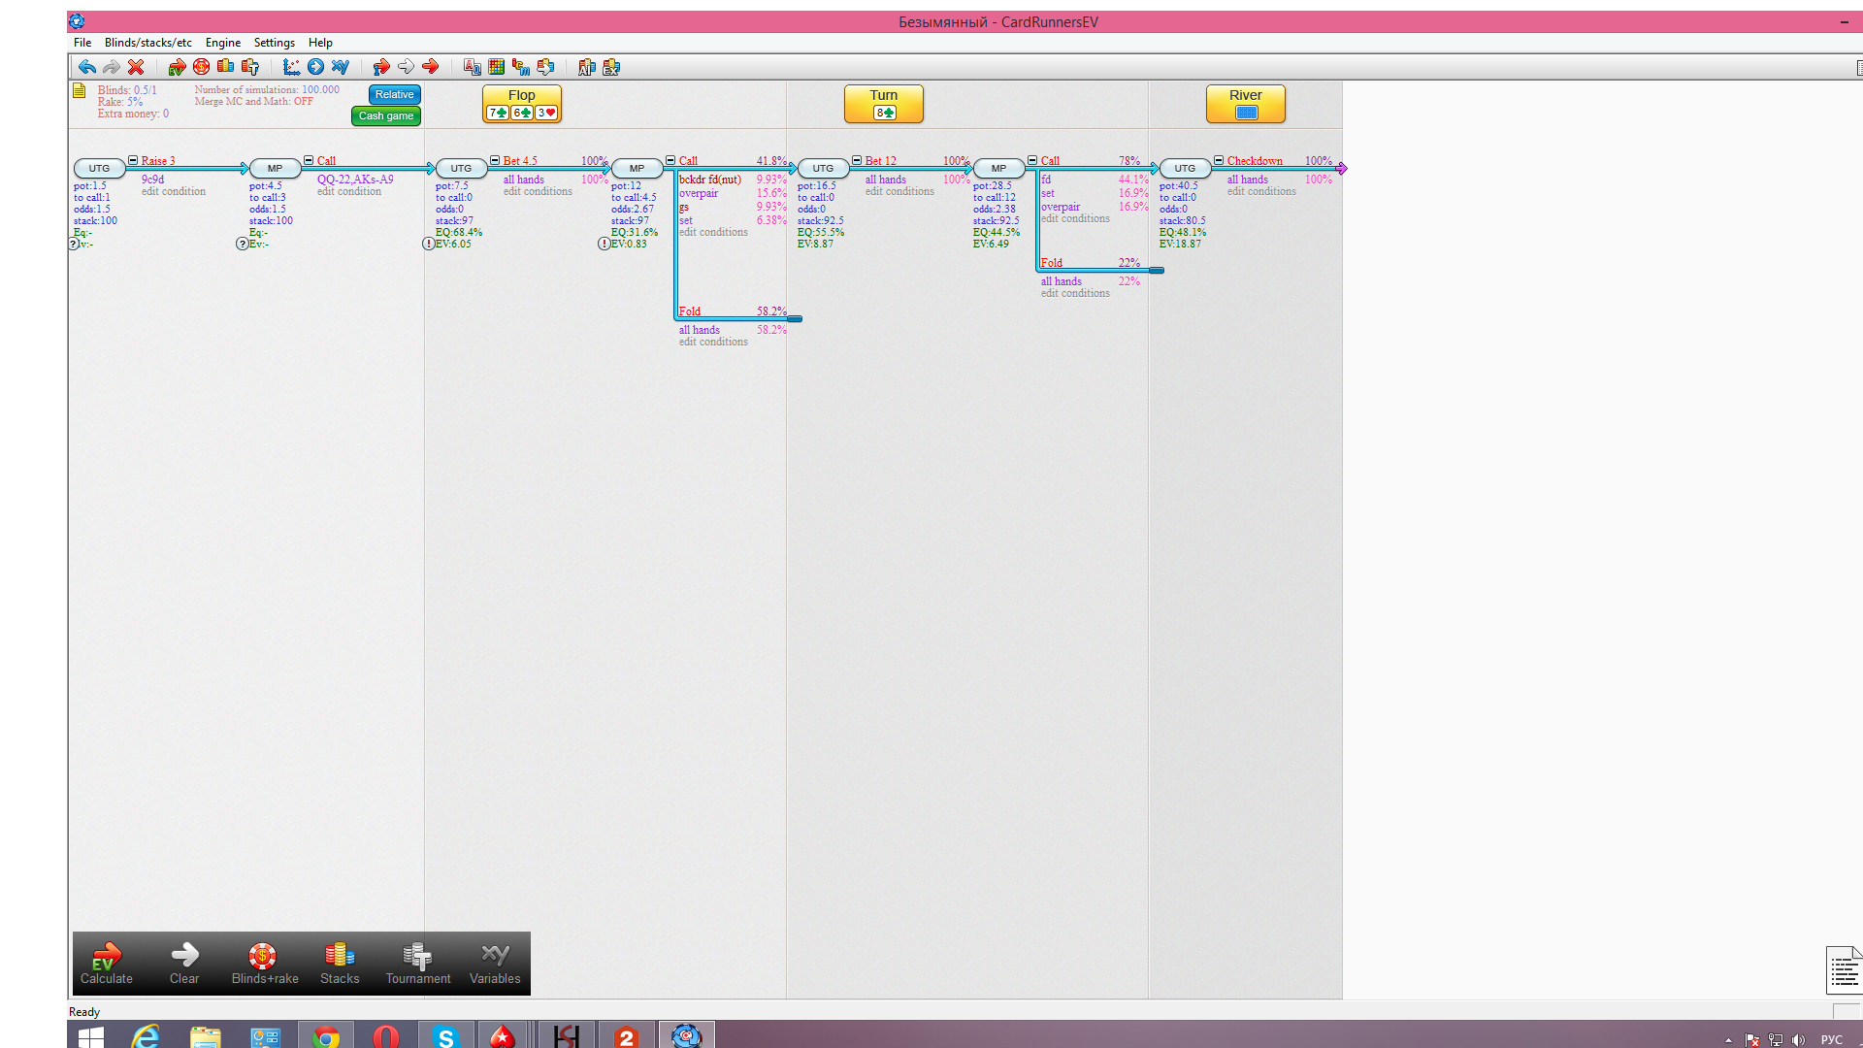This screenshot has width=1863, height=1048.
Task: Click the ICM toolbar icon
Action: (x=521, y=67)
